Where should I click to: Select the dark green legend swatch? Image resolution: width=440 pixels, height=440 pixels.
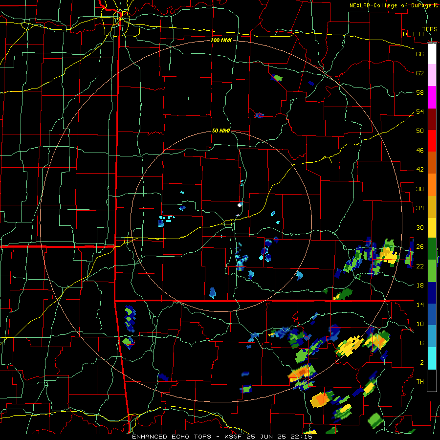click(432, 249)
